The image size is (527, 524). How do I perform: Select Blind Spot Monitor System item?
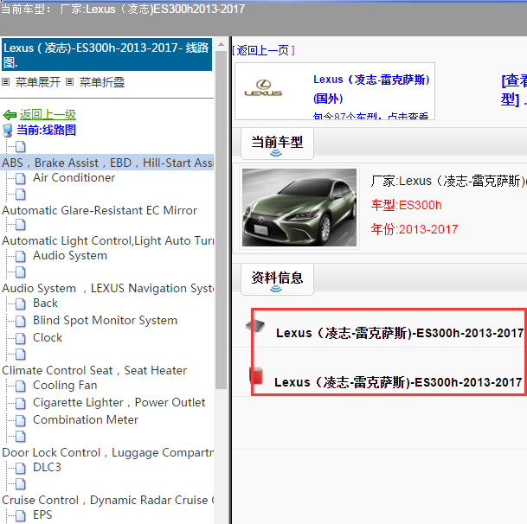[x=105, y=321]
